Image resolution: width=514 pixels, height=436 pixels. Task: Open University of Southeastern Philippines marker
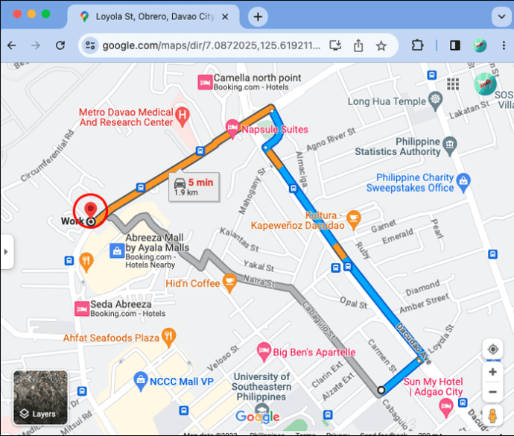(261, 409)
